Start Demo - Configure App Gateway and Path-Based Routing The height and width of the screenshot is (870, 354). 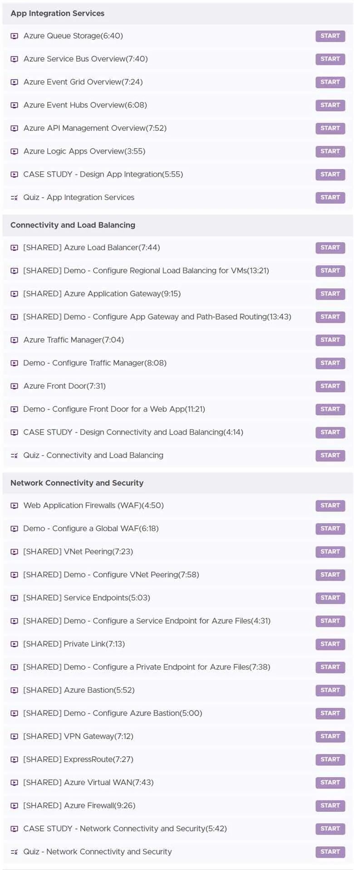330,317
